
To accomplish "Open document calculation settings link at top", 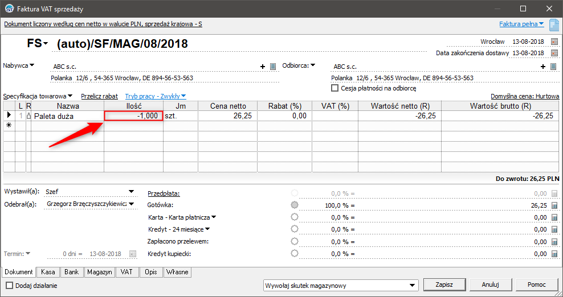I will click(x=103, y=24).
